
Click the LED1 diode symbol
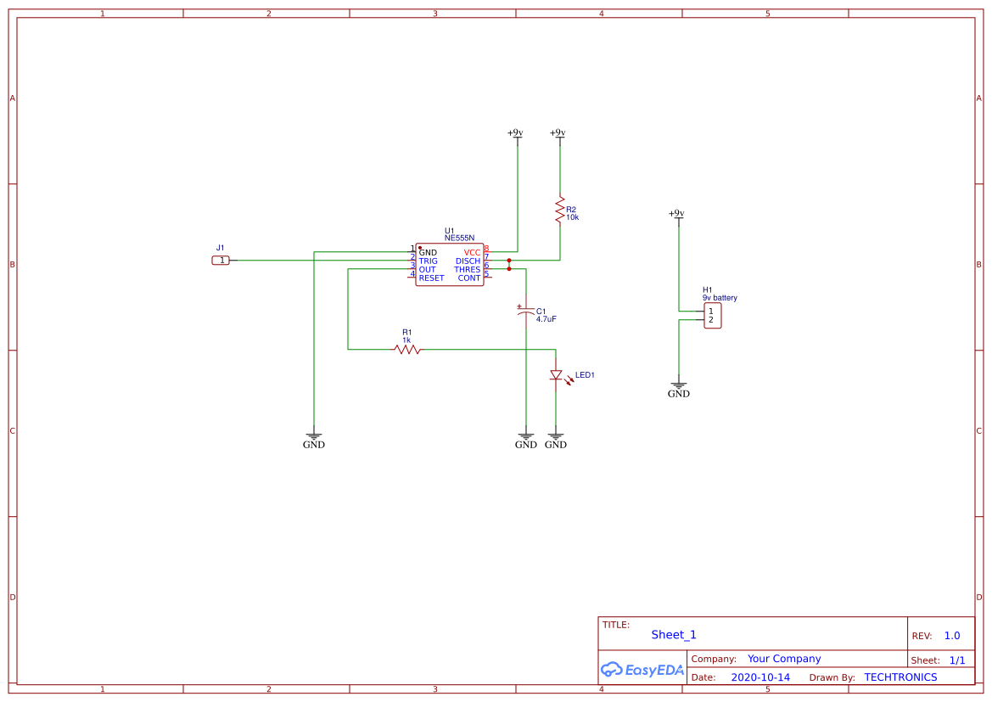[556, 375]
